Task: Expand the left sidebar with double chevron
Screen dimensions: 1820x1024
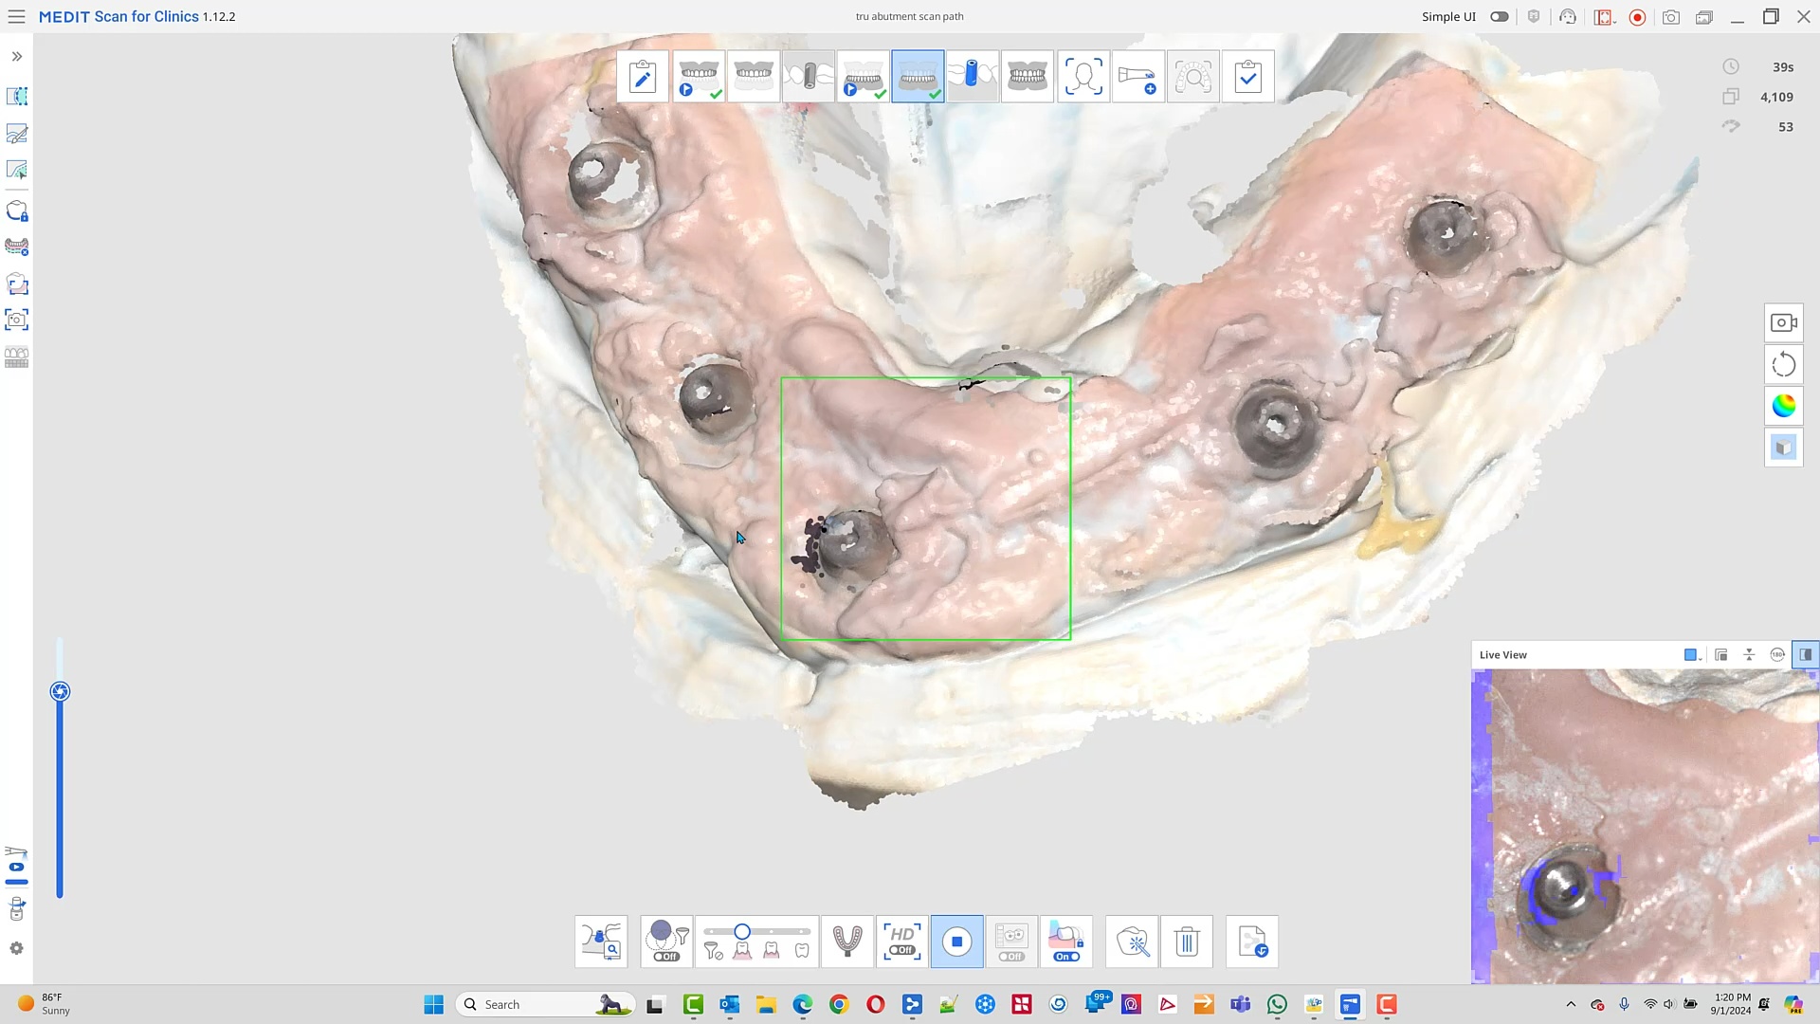Action: [x=16, y=57]
